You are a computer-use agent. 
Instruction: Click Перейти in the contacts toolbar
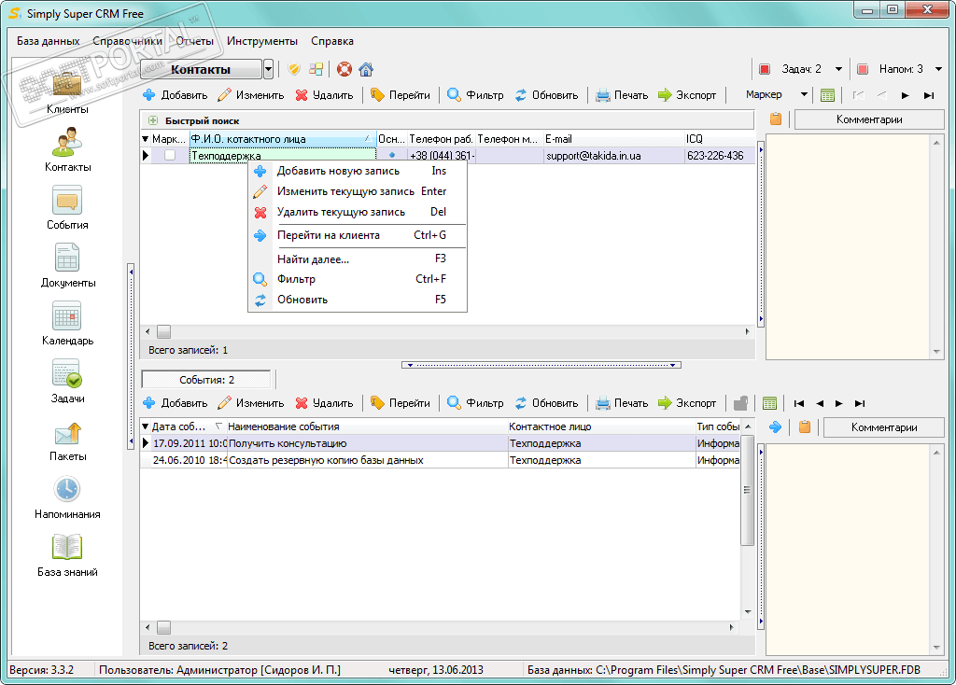click(400, 95)
